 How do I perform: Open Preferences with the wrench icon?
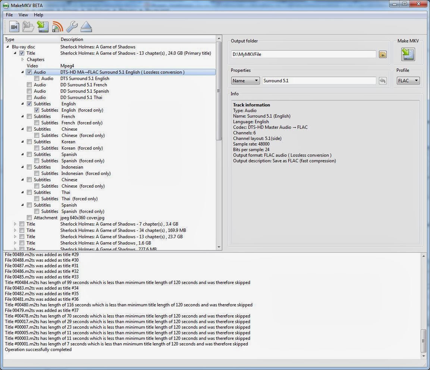coord(72,26)
